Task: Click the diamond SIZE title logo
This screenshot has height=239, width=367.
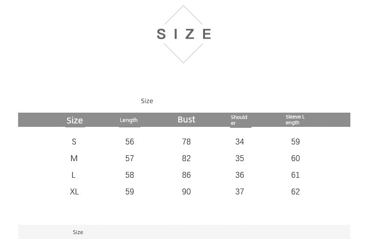Action: 183,34
